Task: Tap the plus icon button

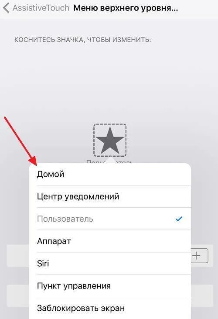Action: 196,256
